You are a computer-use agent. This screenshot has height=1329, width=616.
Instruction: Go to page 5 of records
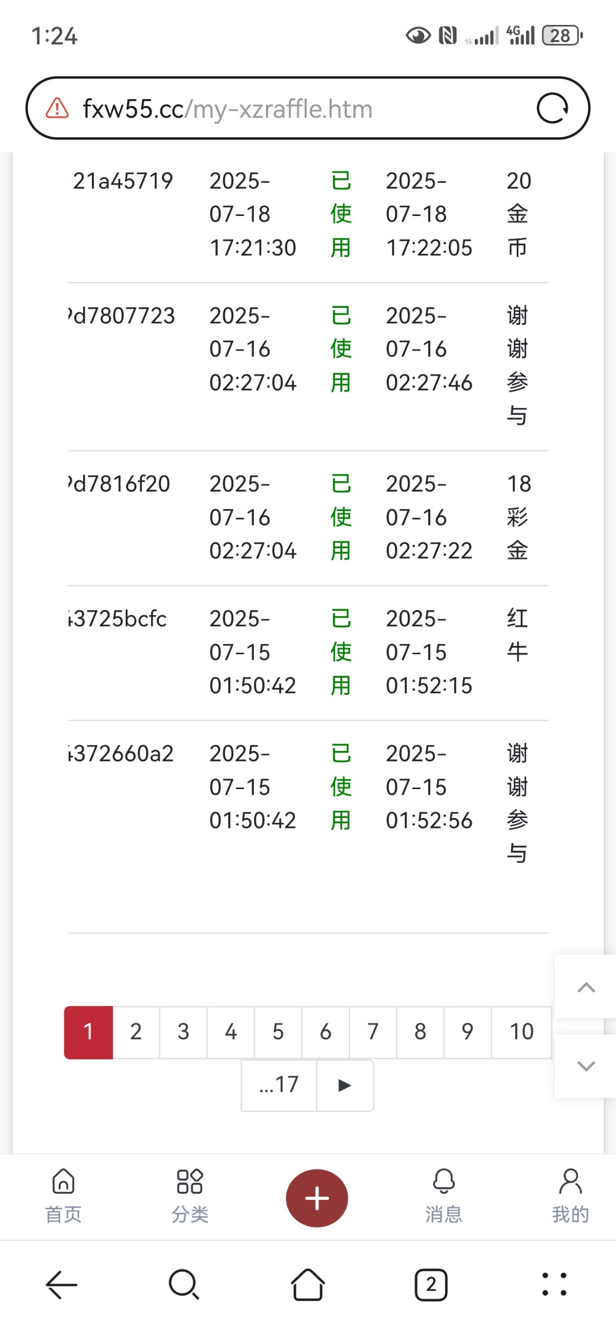tap(278, 1032)
